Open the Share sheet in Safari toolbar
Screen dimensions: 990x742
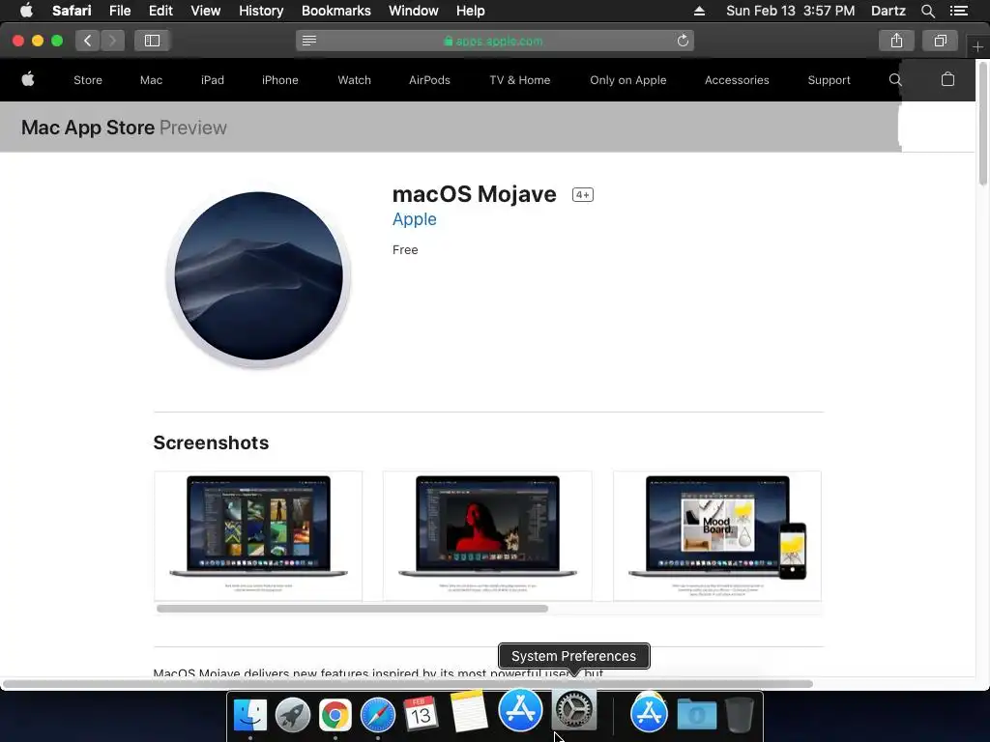pos(896,41)
